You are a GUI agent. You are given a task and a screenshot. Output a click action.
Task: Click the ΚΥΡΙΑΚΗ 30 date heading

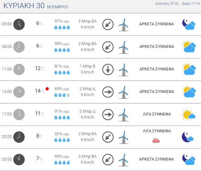(x=24, y=6)
